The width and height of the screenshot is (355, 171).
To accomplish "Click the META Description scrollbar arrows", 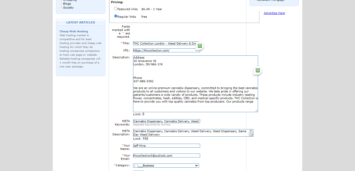I will 251,131.
